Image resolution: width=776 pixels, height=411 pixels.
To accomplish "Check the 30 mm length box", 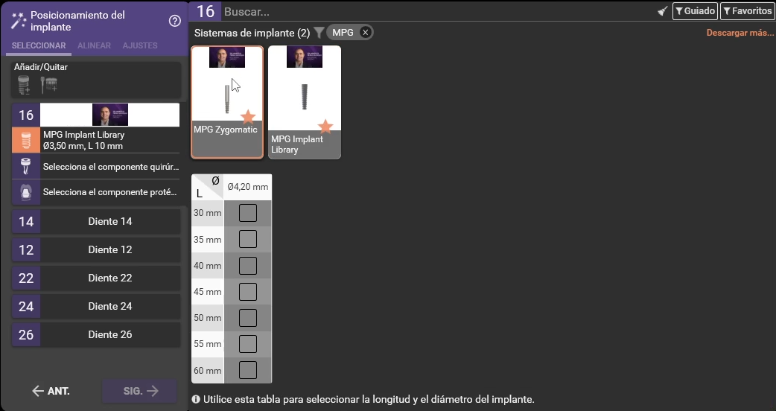I will click(x=248, y=213).
